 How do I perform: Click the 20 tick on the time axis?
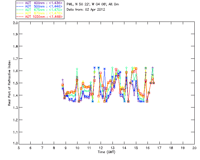click(x=194, y=148)
